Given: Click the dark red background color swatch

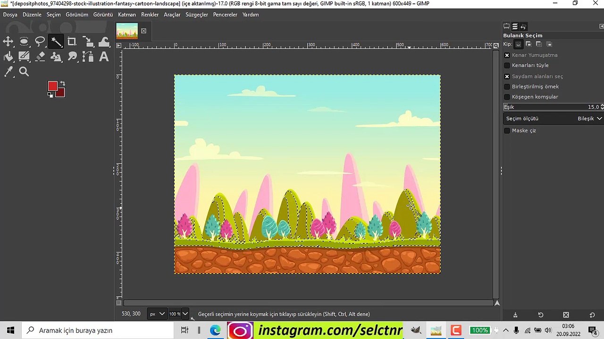Looking at the screenshot, I should tap(62, 94).
